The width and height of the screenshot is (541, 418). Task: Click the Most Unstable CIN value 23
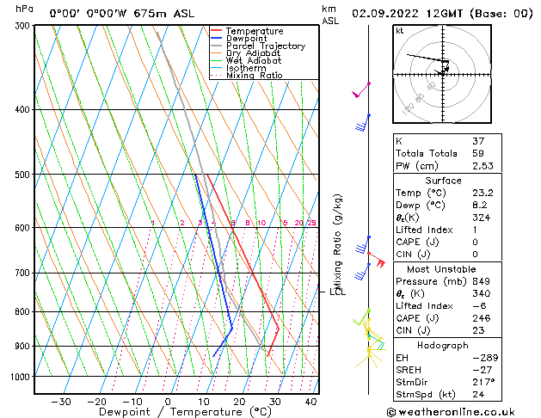click(478, 330)
